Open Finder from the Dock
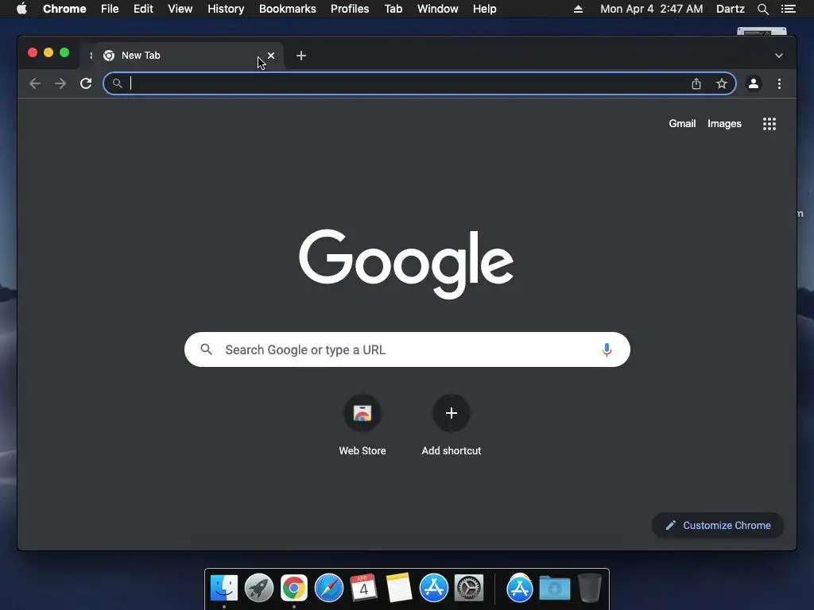 [x=223, y=588]
